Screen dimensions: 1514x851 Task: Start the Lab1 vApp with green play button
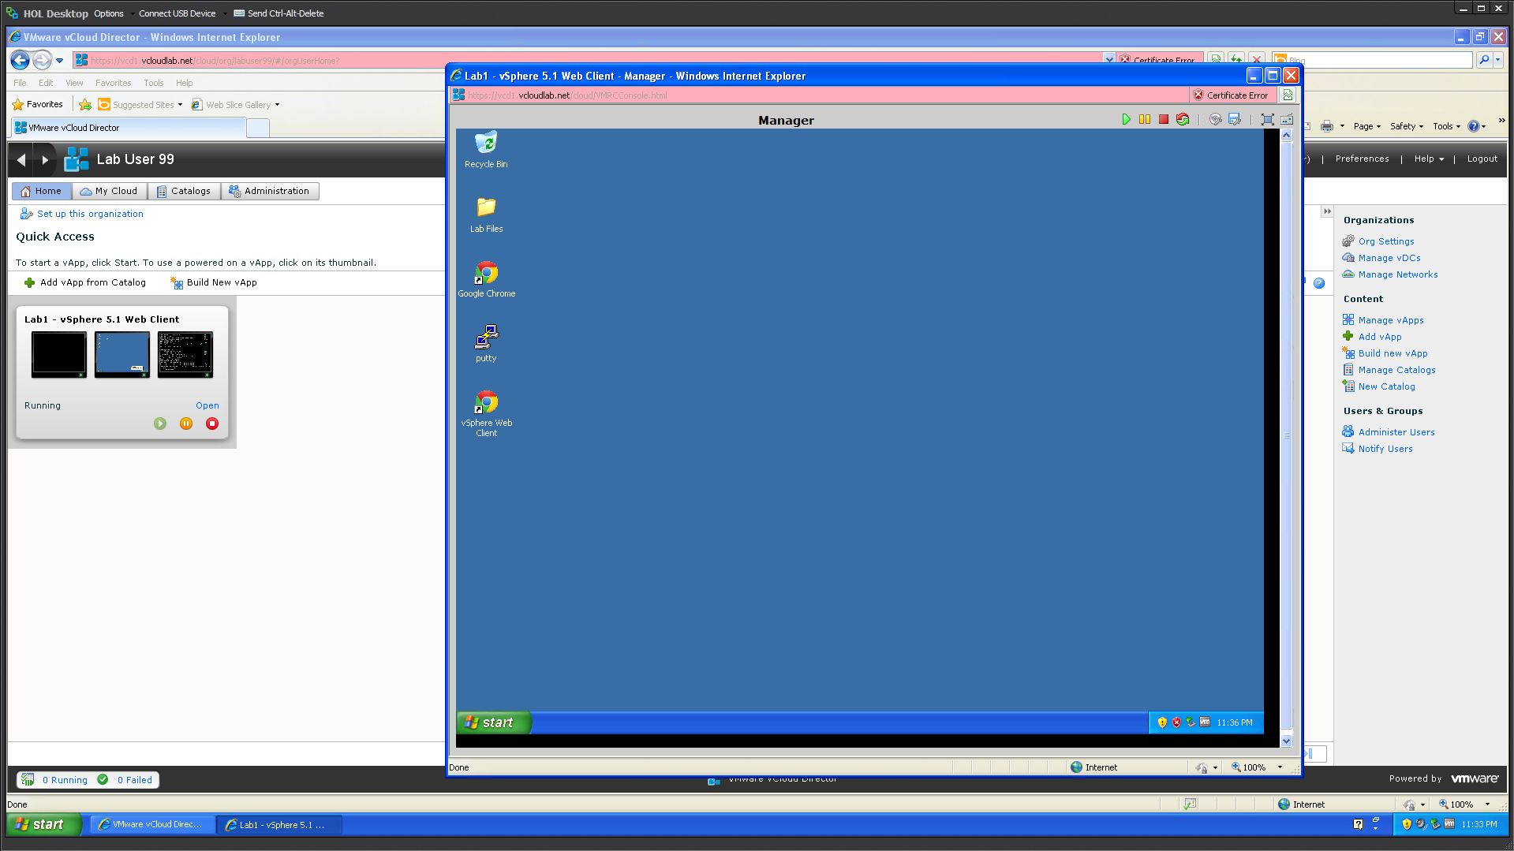[x=160, y=424]
